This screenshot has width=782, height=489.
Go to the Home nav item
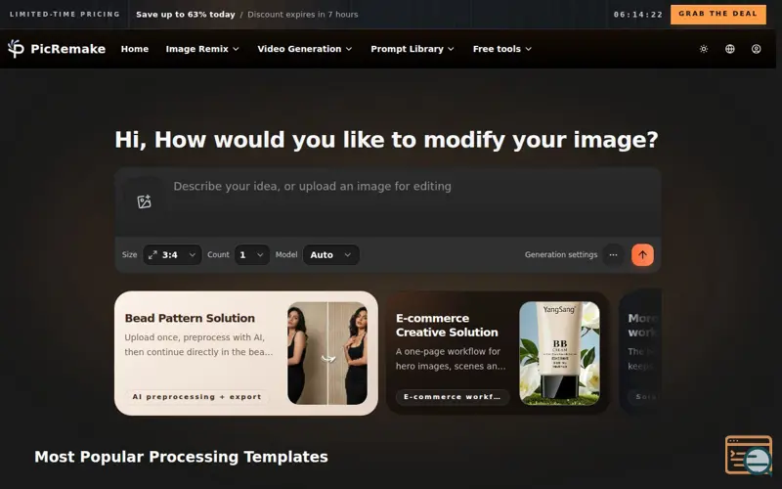click(x=135, y=49)
